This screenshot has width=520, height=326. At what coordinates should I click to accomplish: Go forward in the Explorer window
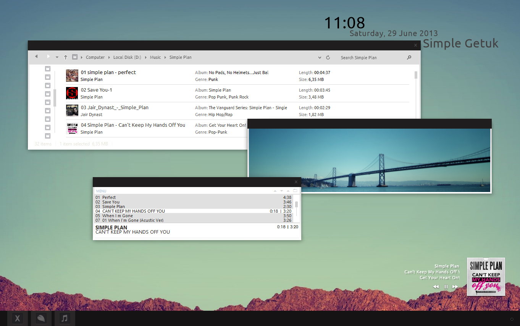coord(48,56)
